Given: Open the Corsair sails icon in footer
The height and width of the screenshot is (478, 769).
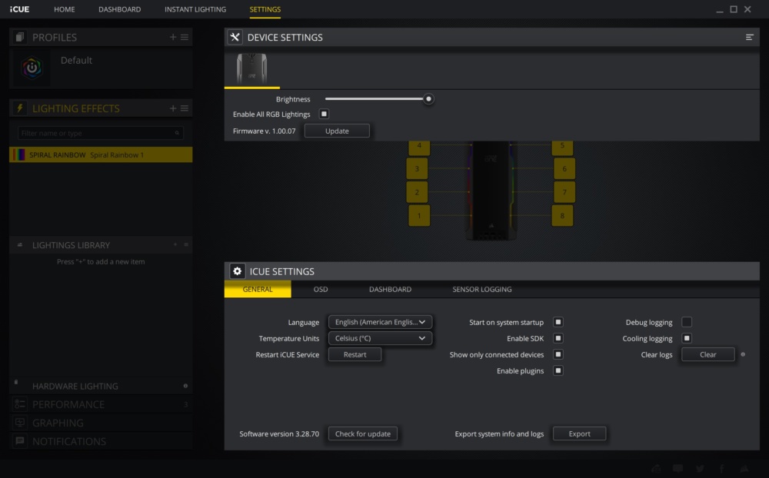Looking at the screenshot, I should click(744, 469).
